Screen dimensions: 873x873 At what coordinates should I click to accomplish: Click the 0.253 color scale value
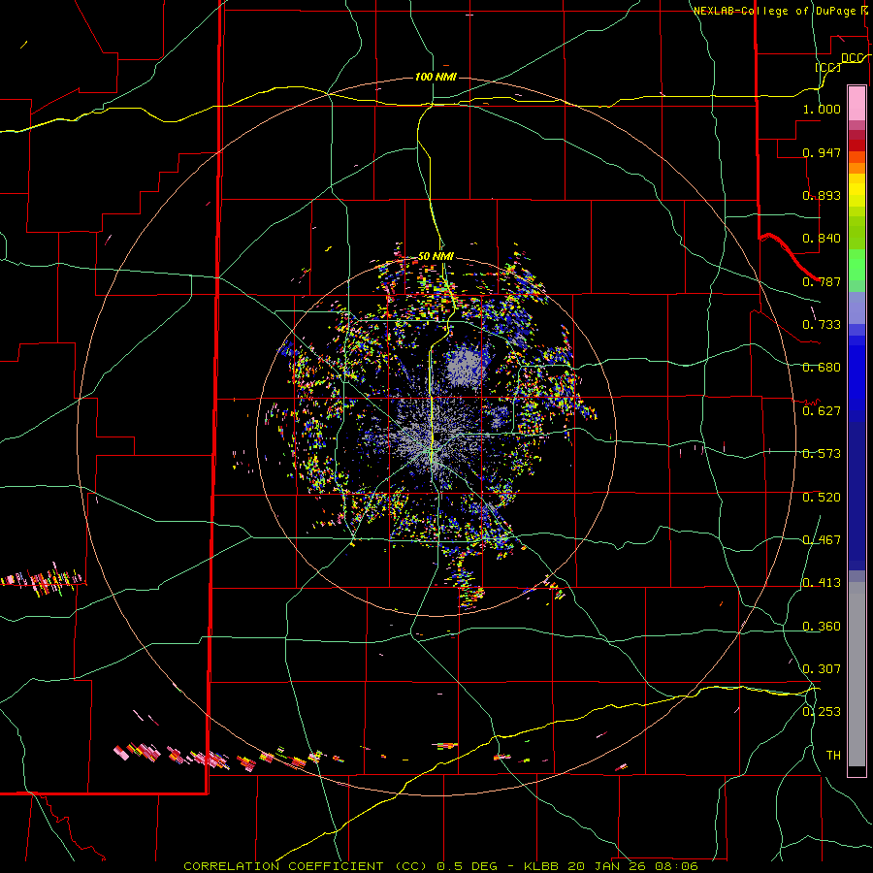point(822,712)
